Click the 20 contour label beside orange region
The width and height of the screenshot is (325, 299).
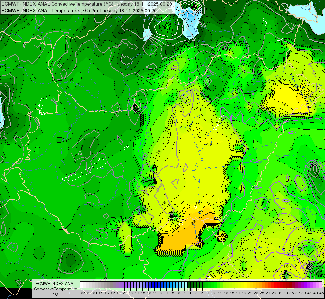163,235
